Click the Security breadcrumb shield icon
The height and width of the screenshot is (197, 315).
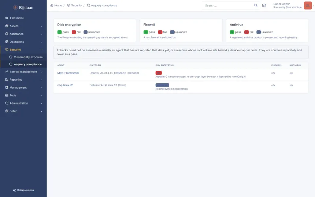[68, 5]
